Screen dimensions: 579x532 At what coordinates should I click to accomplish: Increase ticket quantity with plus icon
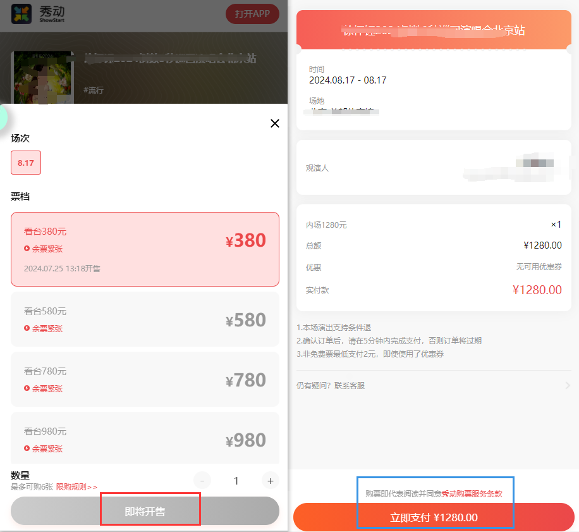pyautogui.click(x=271, y=481)
